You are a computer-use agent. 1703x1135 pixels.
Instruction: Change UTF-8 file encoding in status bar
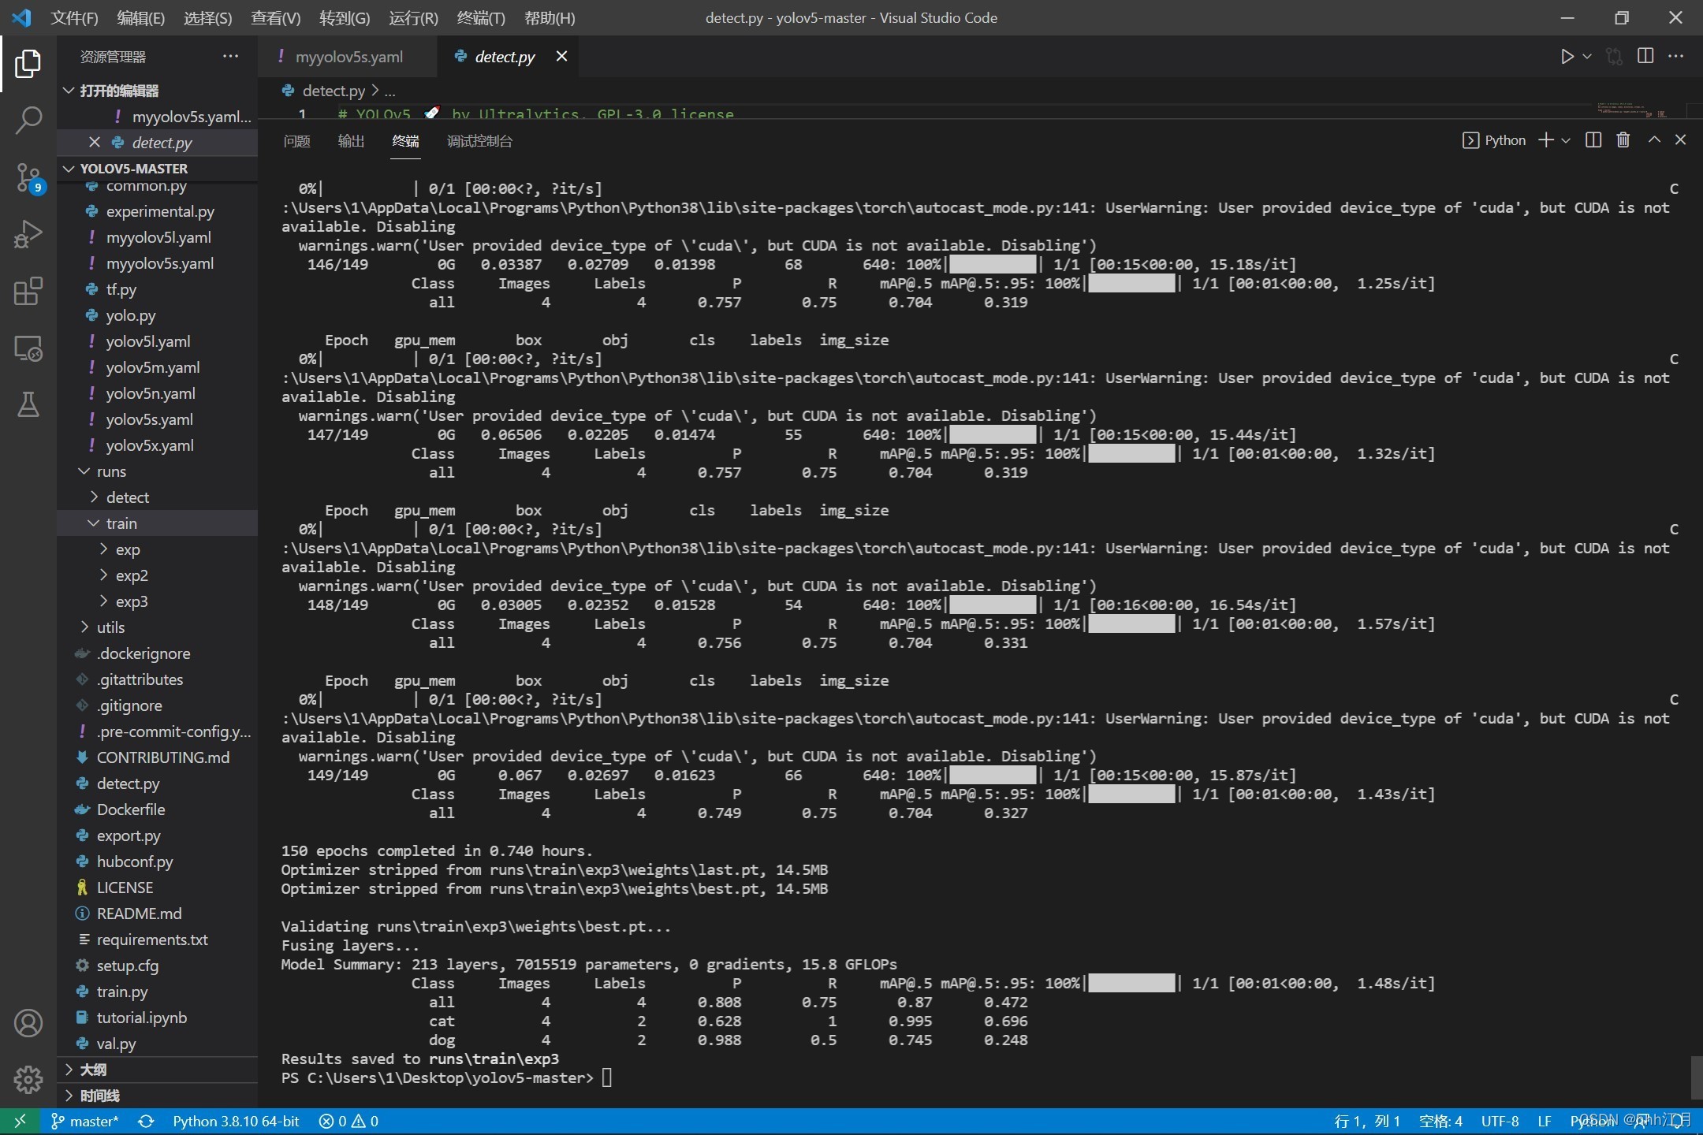[1500, 1122]
